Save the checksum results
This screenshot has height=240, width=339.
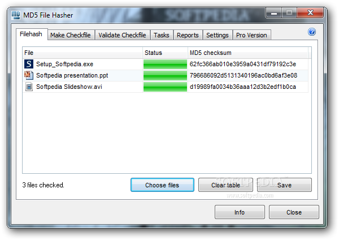pos(284,185)
